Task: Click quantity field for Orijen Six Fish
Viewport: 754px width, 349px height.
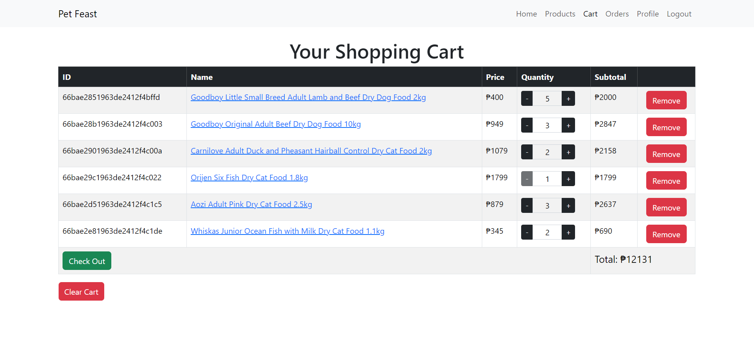Action: 547,179
